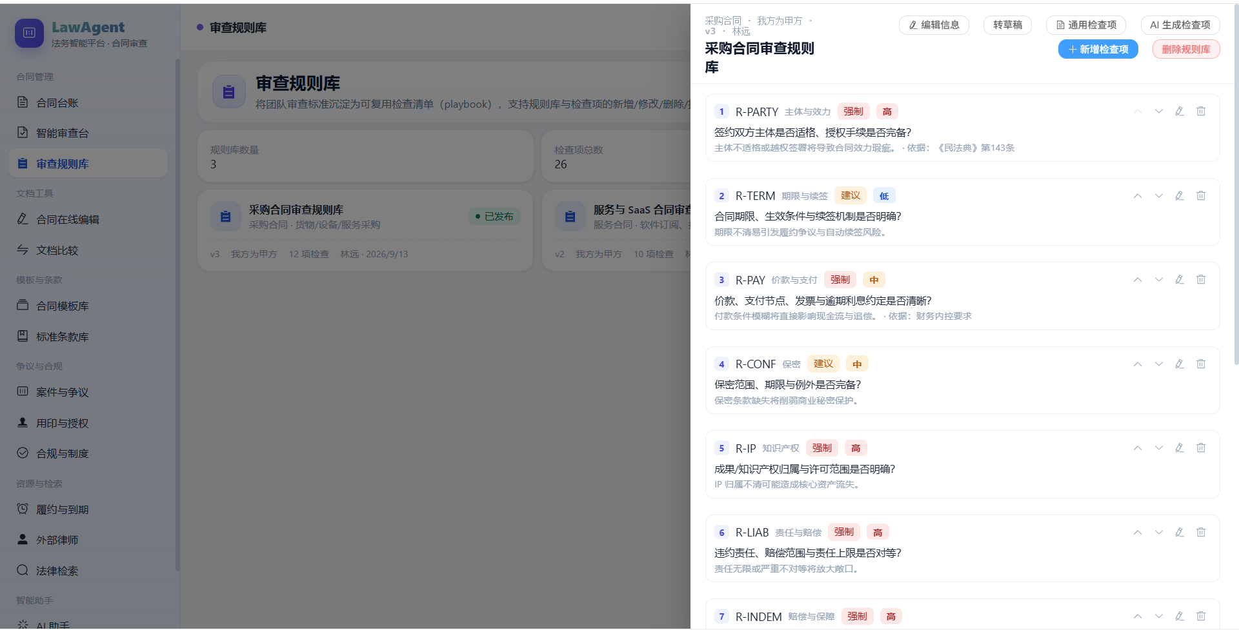Move R-TERM item up
The image size is (1239, 630).
(x=1138, y=196)
